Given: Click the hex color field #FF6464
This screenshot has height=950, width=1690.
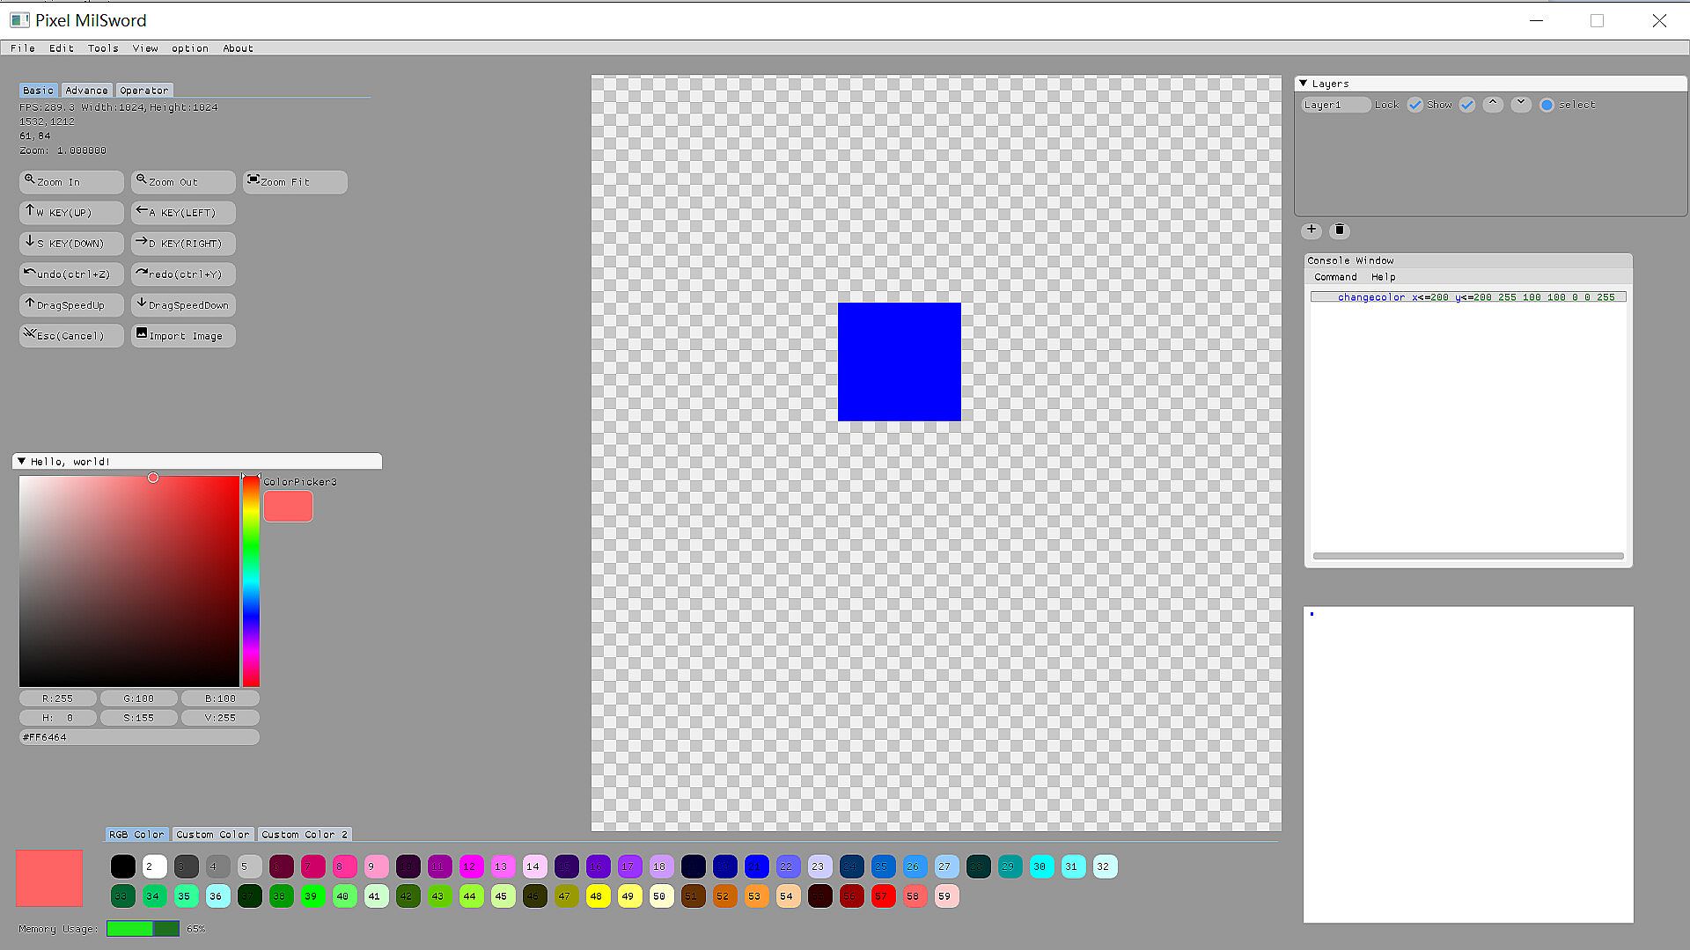Looking at the screenshot, I should tap(139, 737).
